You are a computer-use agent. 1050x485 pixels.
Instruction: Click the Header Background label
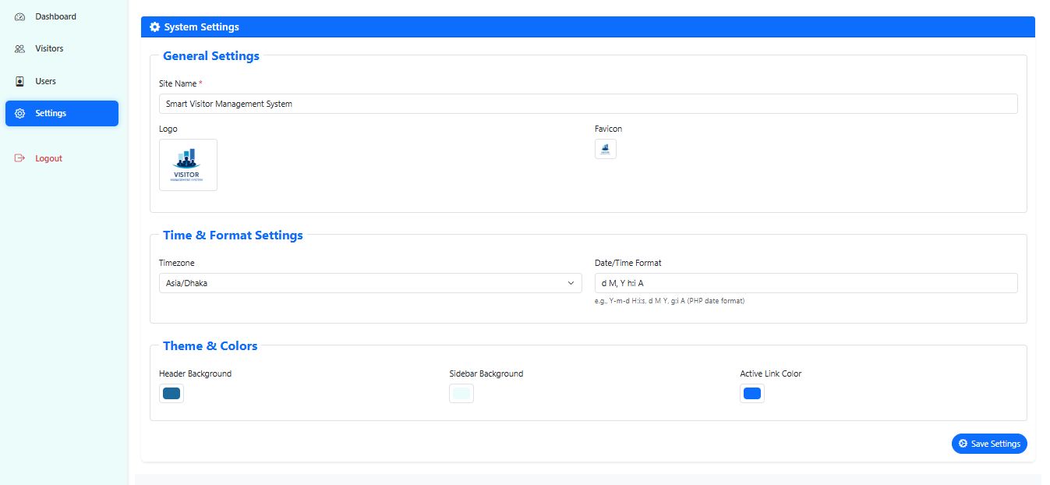(196, 373)
